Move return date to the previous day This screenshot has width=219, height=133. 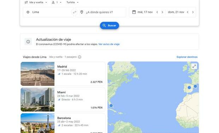coord(188,12)
